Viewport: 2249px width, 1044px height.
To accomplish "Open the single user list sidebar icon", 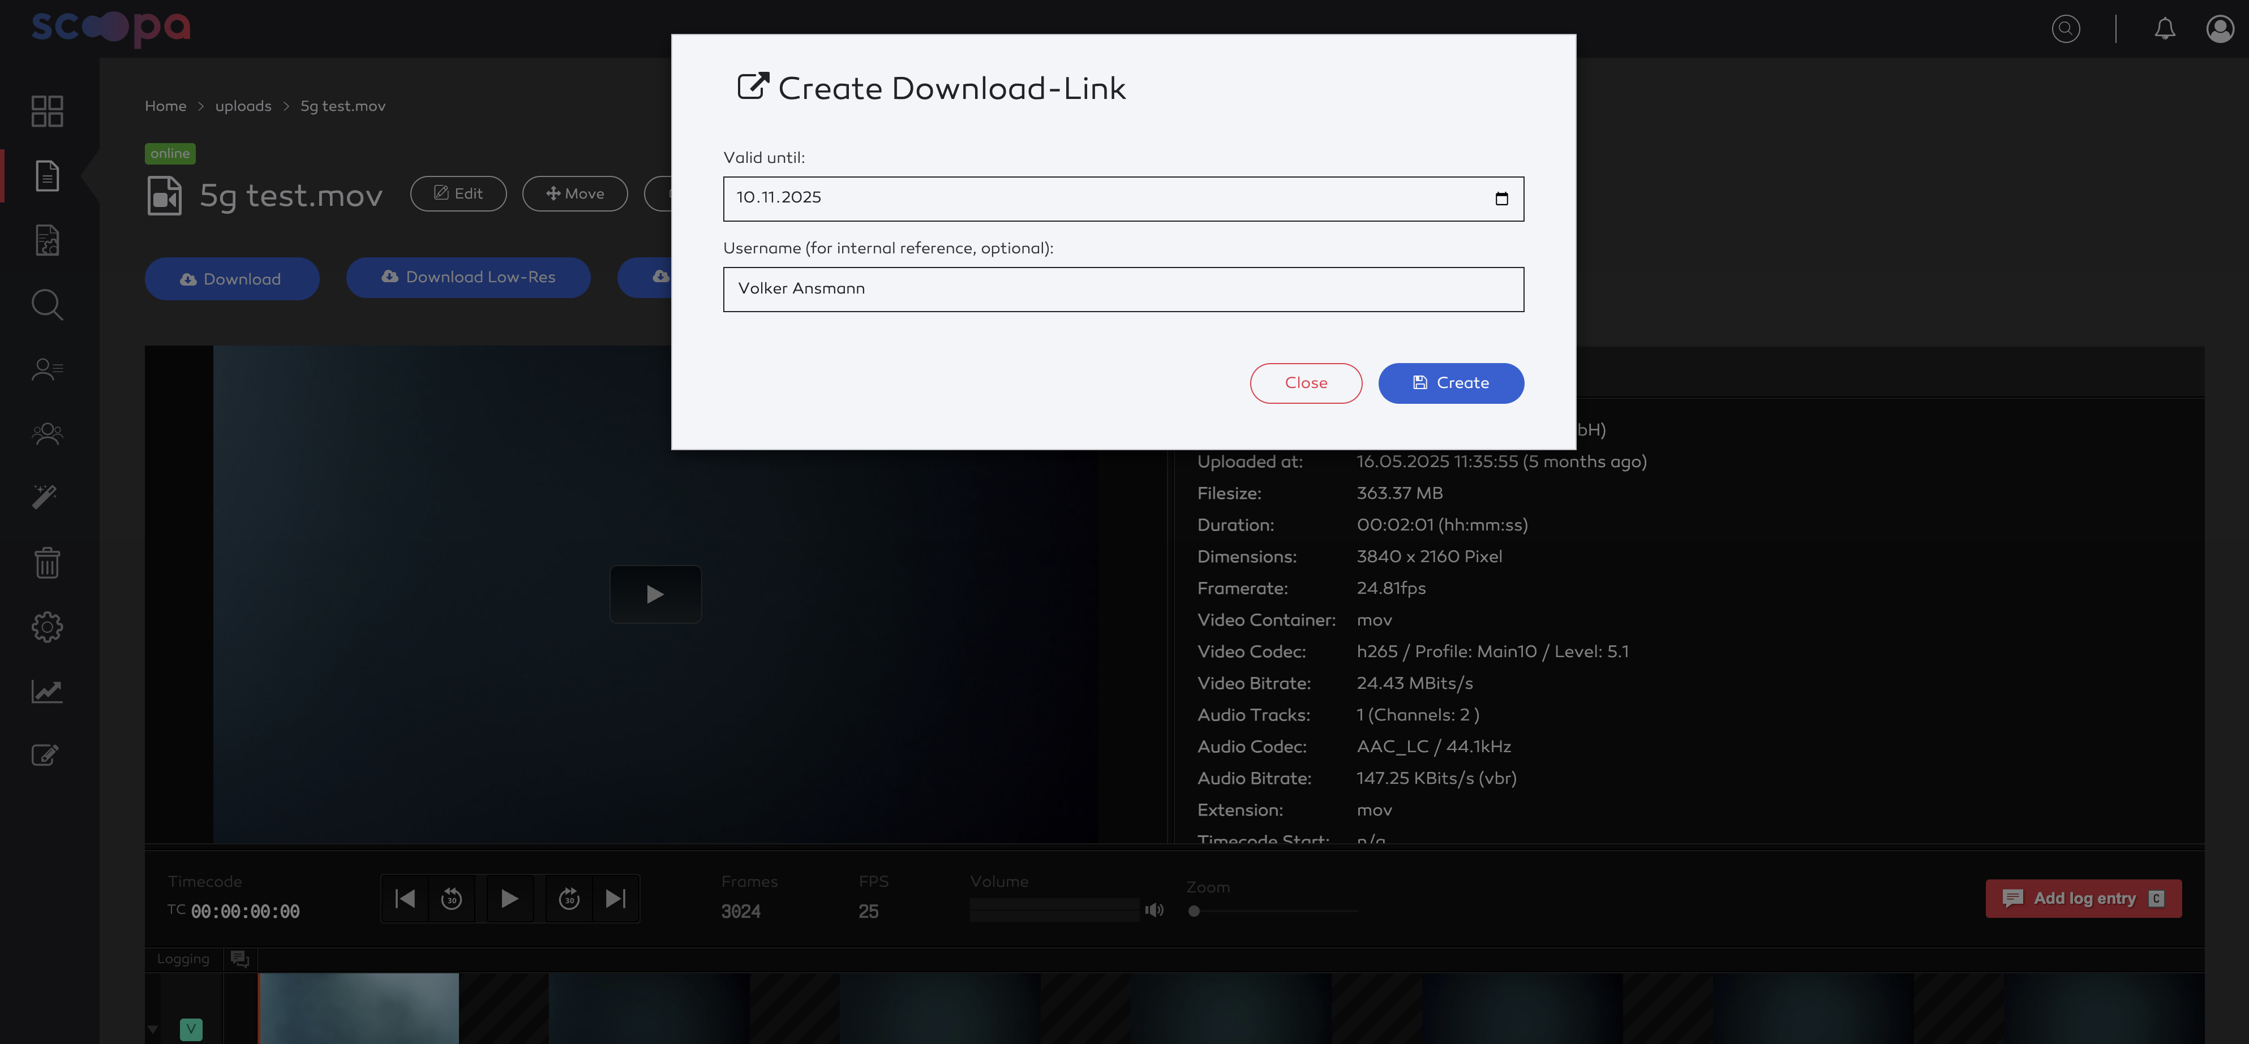I will [x=47, y=370].
